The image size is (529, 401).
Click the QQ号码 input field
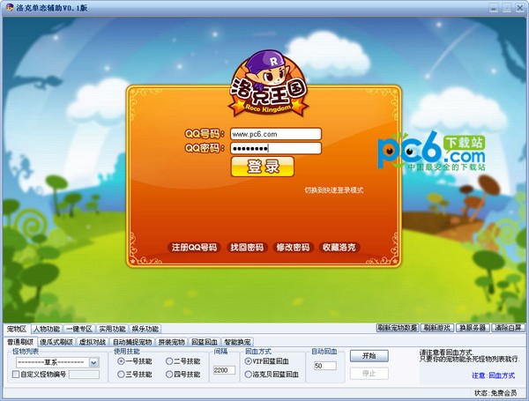276,134
